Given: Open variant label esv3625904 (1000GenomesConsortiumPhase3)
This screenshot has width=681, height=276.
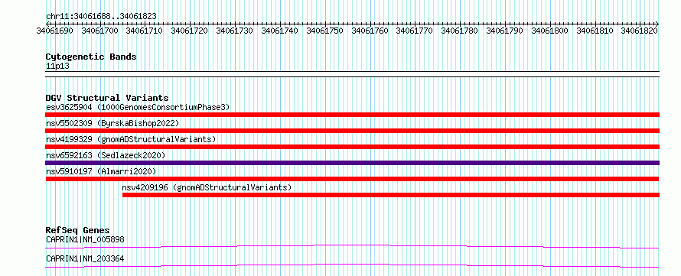Looking at the screenshot, I should click(x=138, y=107).
